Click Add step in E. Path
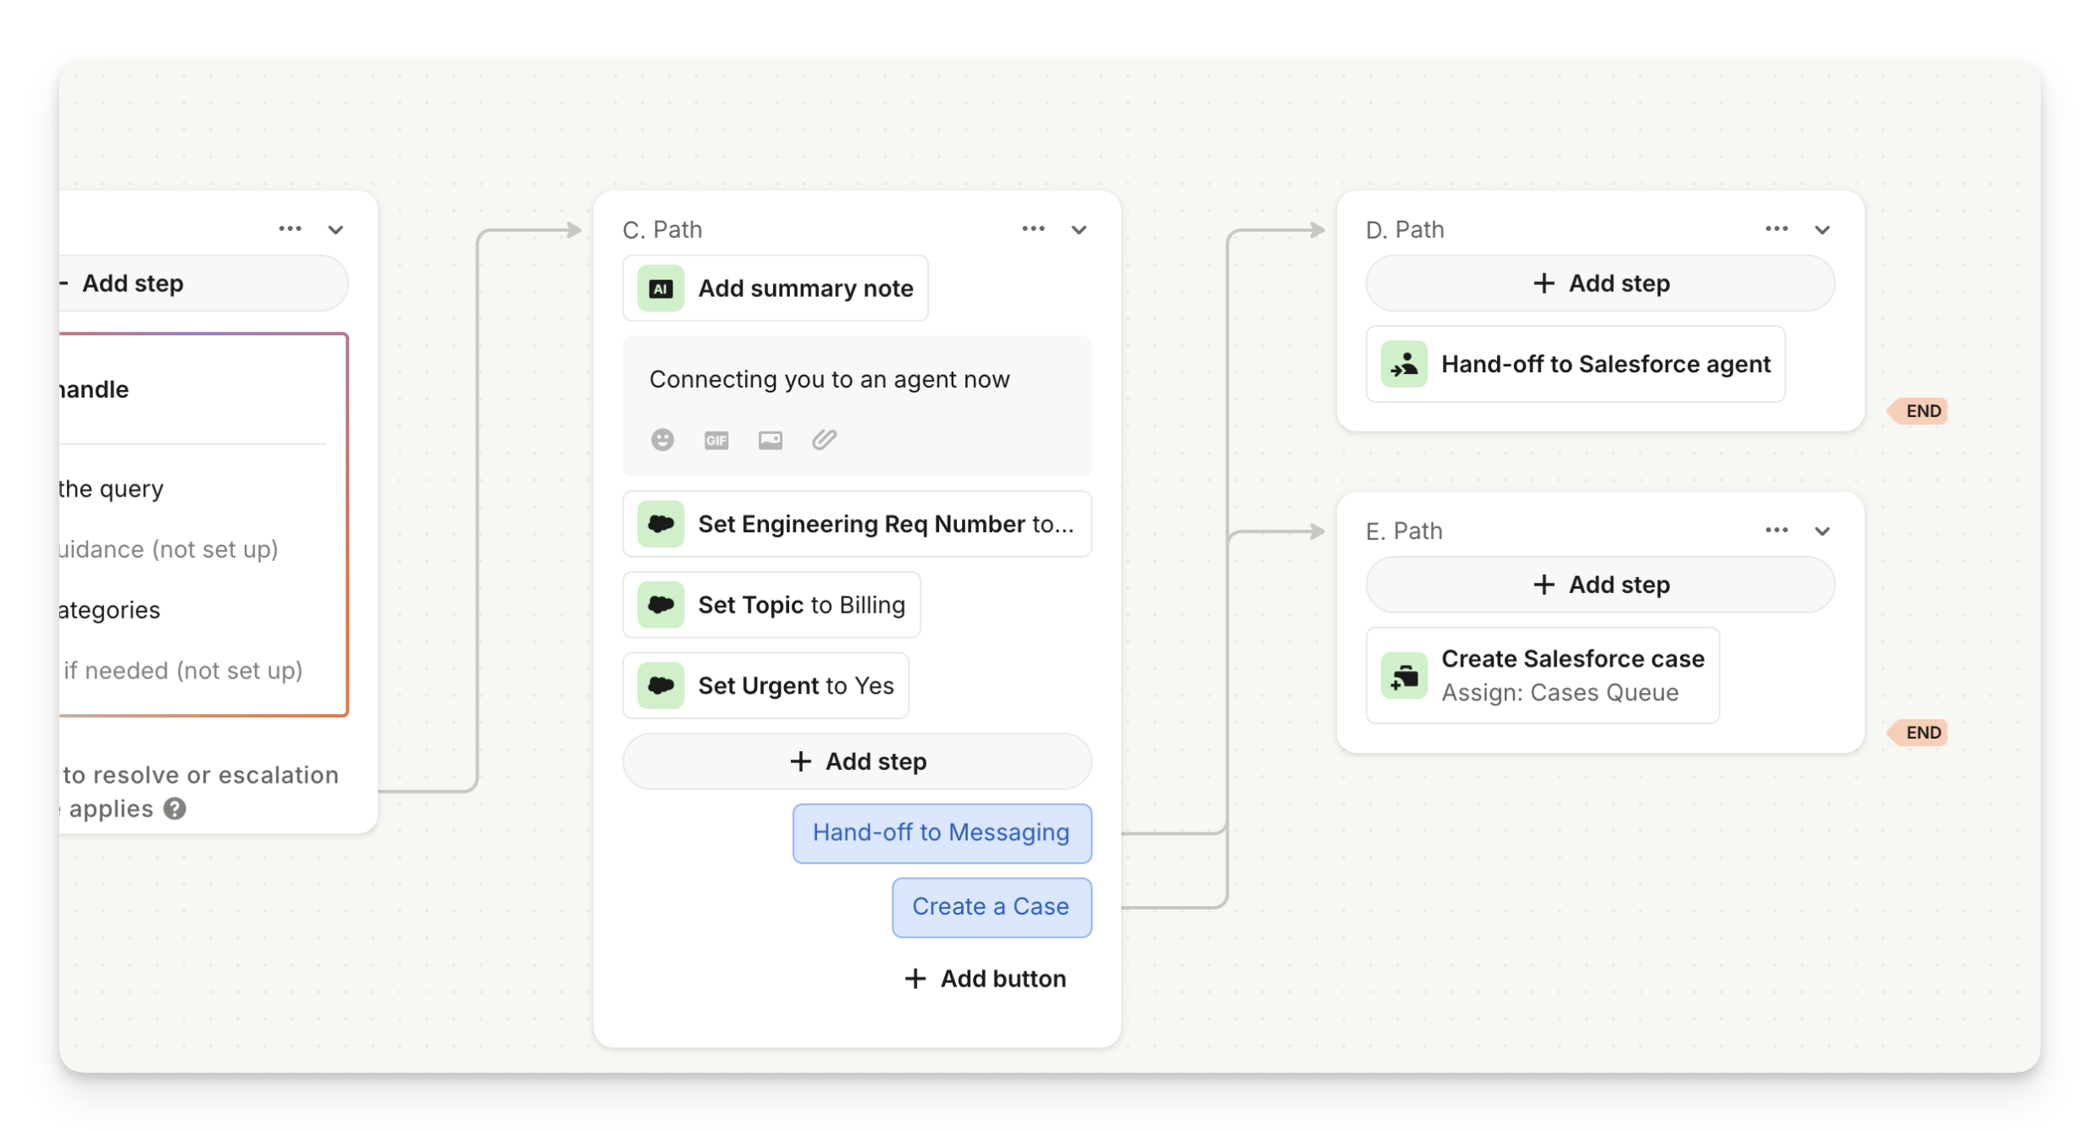Viewport: 2100px width, 1132px height. click(x=1600, y=585)
